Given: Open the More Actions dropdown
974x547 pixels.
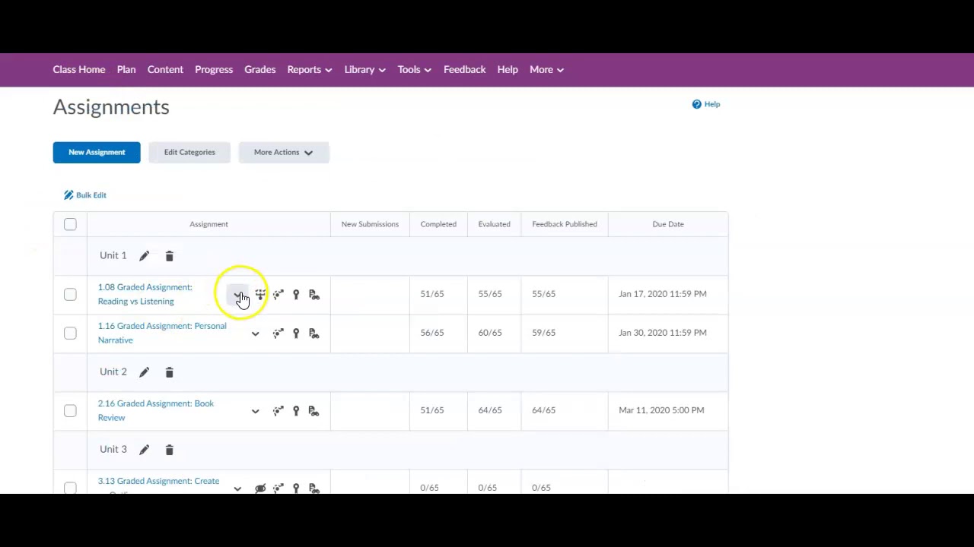Looking at the screenshot, I should tap(283, 152).
